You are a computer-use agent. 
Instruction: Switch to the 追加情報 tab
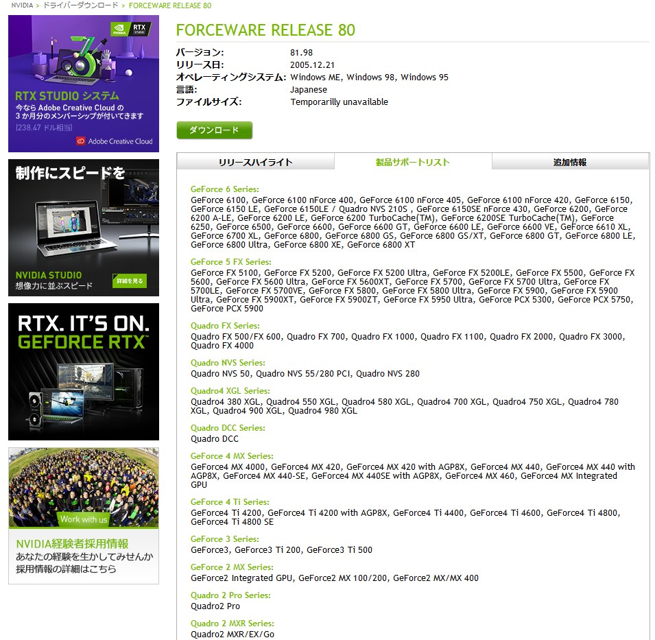click(570, 162)
